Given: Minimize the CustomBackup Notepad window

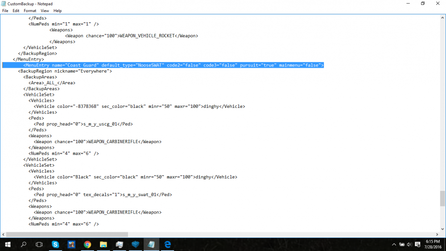Looking at the screenshot, I should 408,4.
